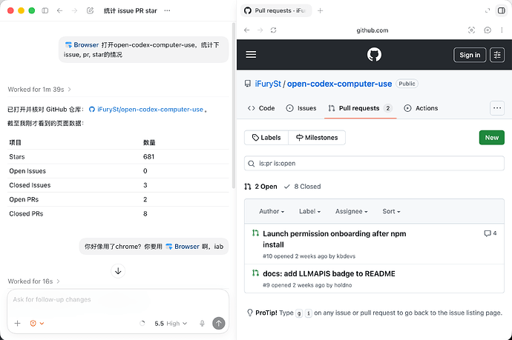Add attachment with plus icon in composer

pos(18,324)
